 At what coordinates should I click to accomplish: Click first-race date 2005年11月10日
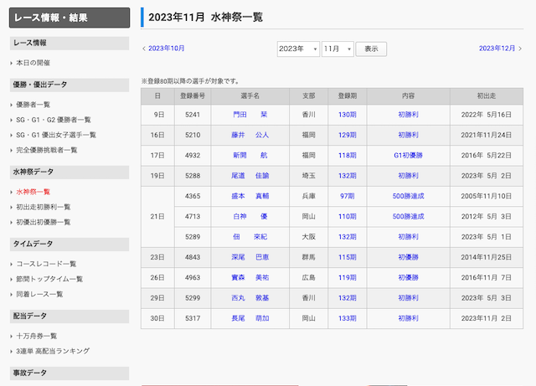pyautogui.click(x=486, y=196)
